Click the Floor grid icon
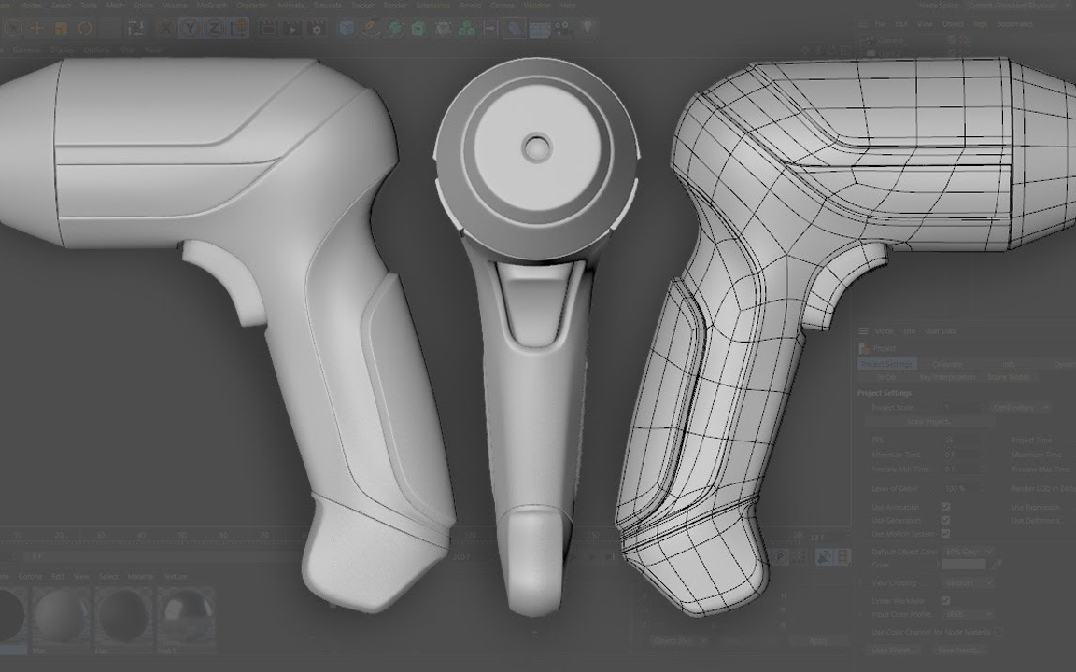1076x672 pixels. click(x=539, y=29)
